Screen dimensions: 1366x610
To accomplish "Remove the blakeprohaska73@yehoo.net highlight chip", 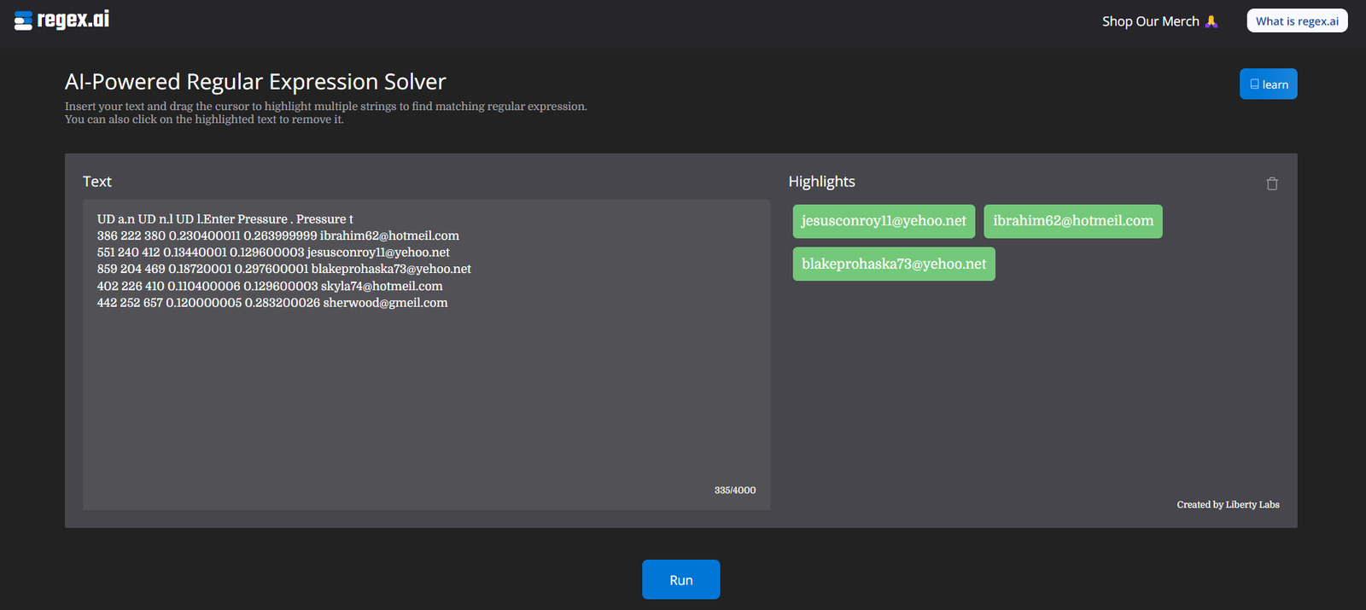I will 894,264.
